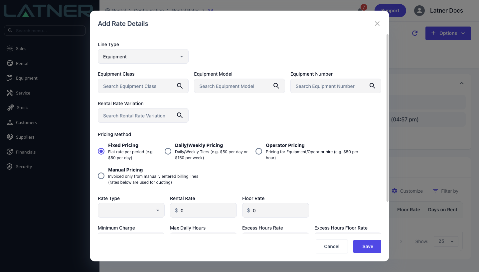Viewport: 479px width, 272px height.
Task: Click the dialog's vertical scrollbar
Action: pos(387,118)
